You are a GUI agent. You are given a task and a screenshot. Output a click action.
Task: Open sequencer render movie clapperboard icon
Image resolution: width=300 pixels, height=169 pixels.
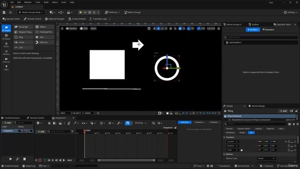click(x=60, y=123)
